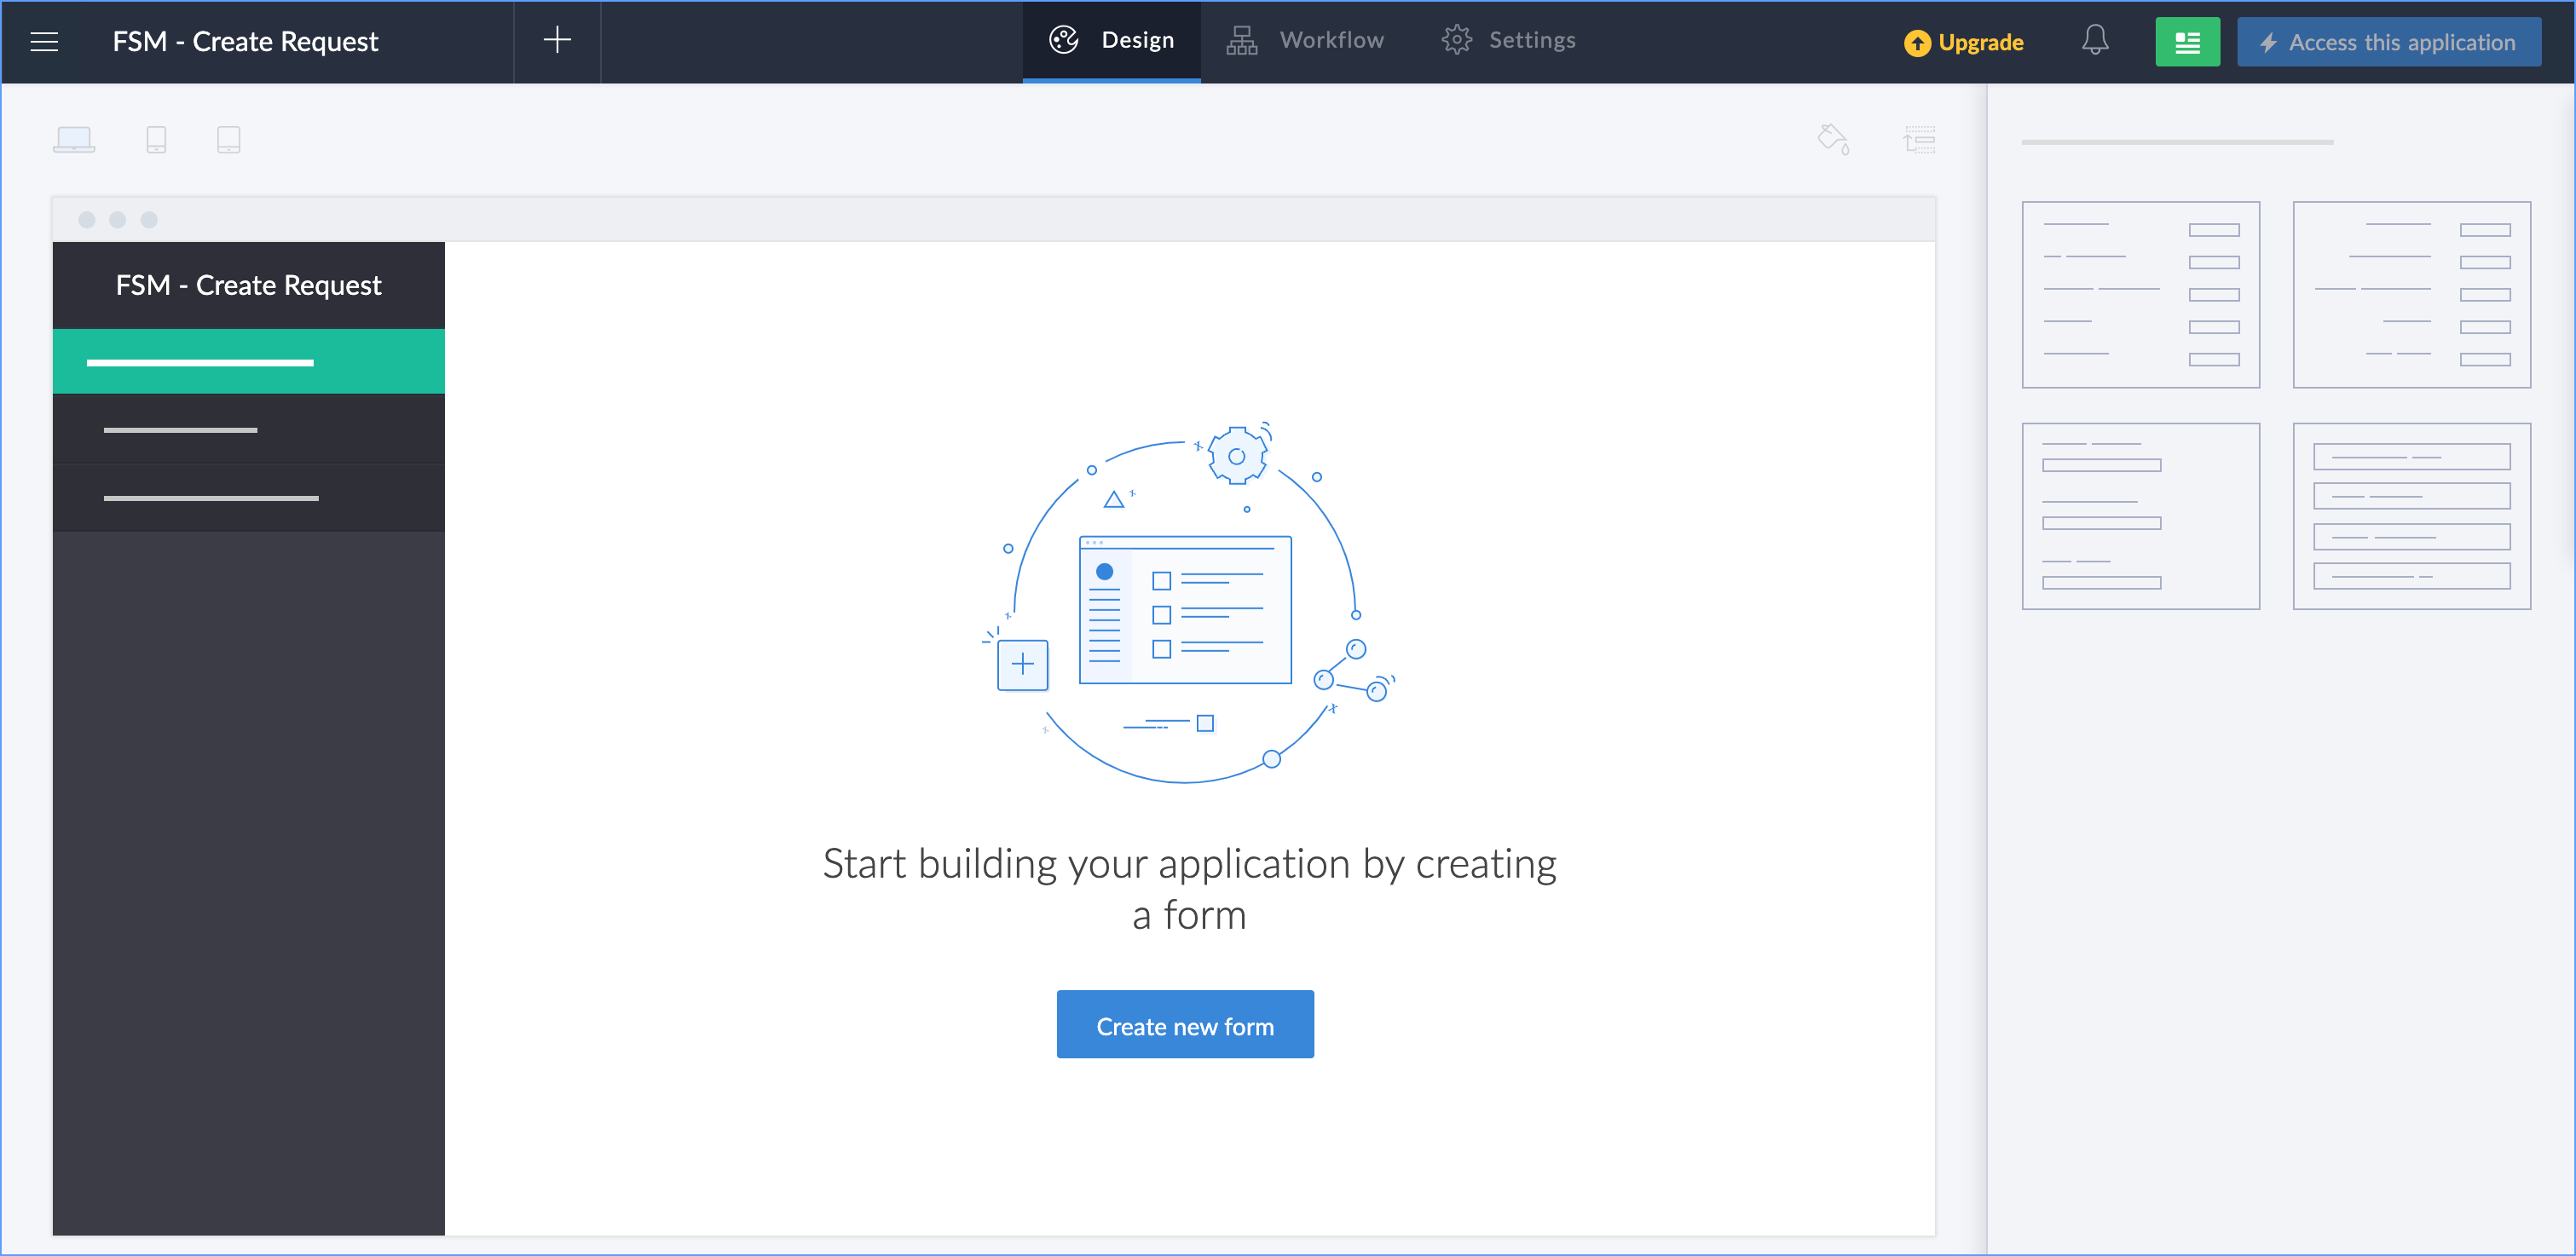Open the notifications bell
This screenshot has height=1256, width=2576.
[2095, 41]
